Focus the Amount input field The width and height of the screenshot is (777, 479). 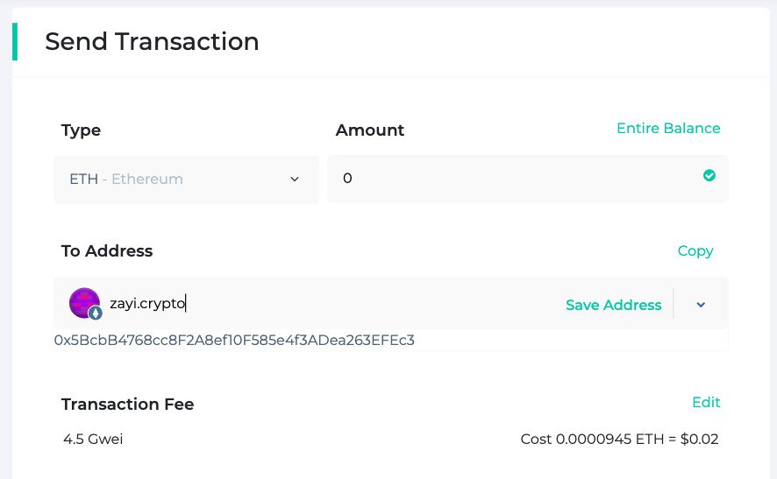[517, 179]
